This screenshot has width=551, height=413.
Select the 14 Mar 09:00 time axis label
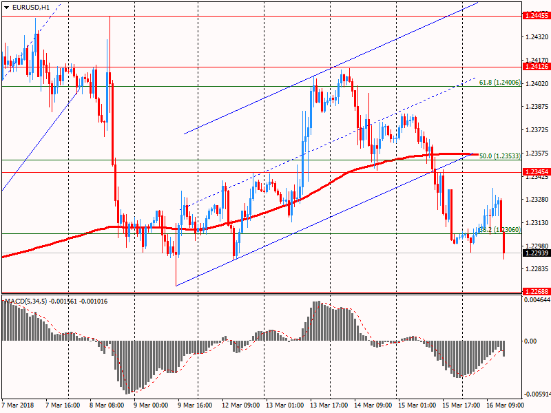[x=373, y=405]
